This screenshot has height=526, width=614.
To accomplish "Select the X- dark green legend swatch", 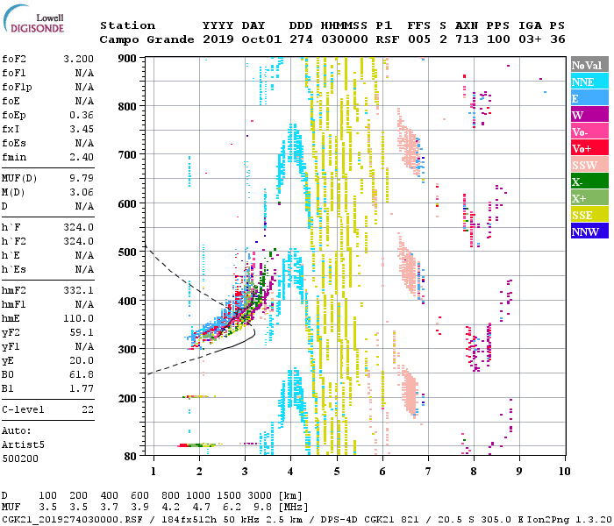I will click(589, 181).
